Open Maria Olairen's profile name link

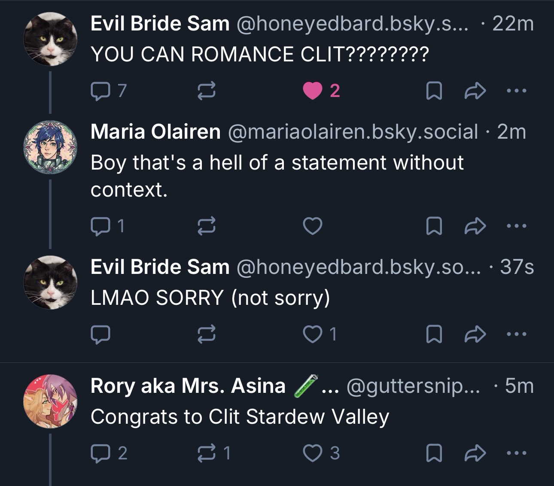[155, 131]
